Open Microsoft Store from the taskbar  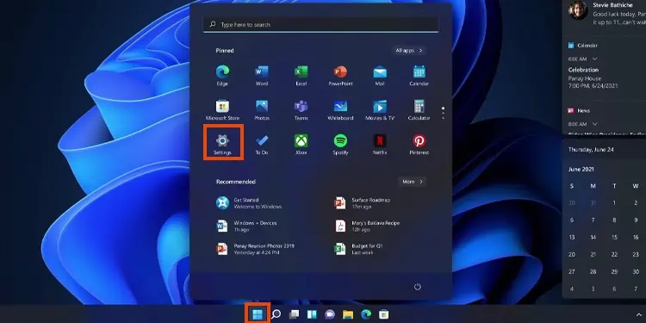(384, 314)
